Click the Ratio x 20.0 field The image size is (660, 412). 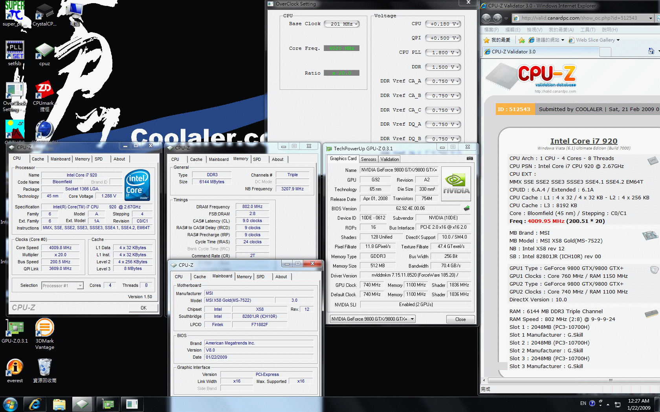coord(341,73)
